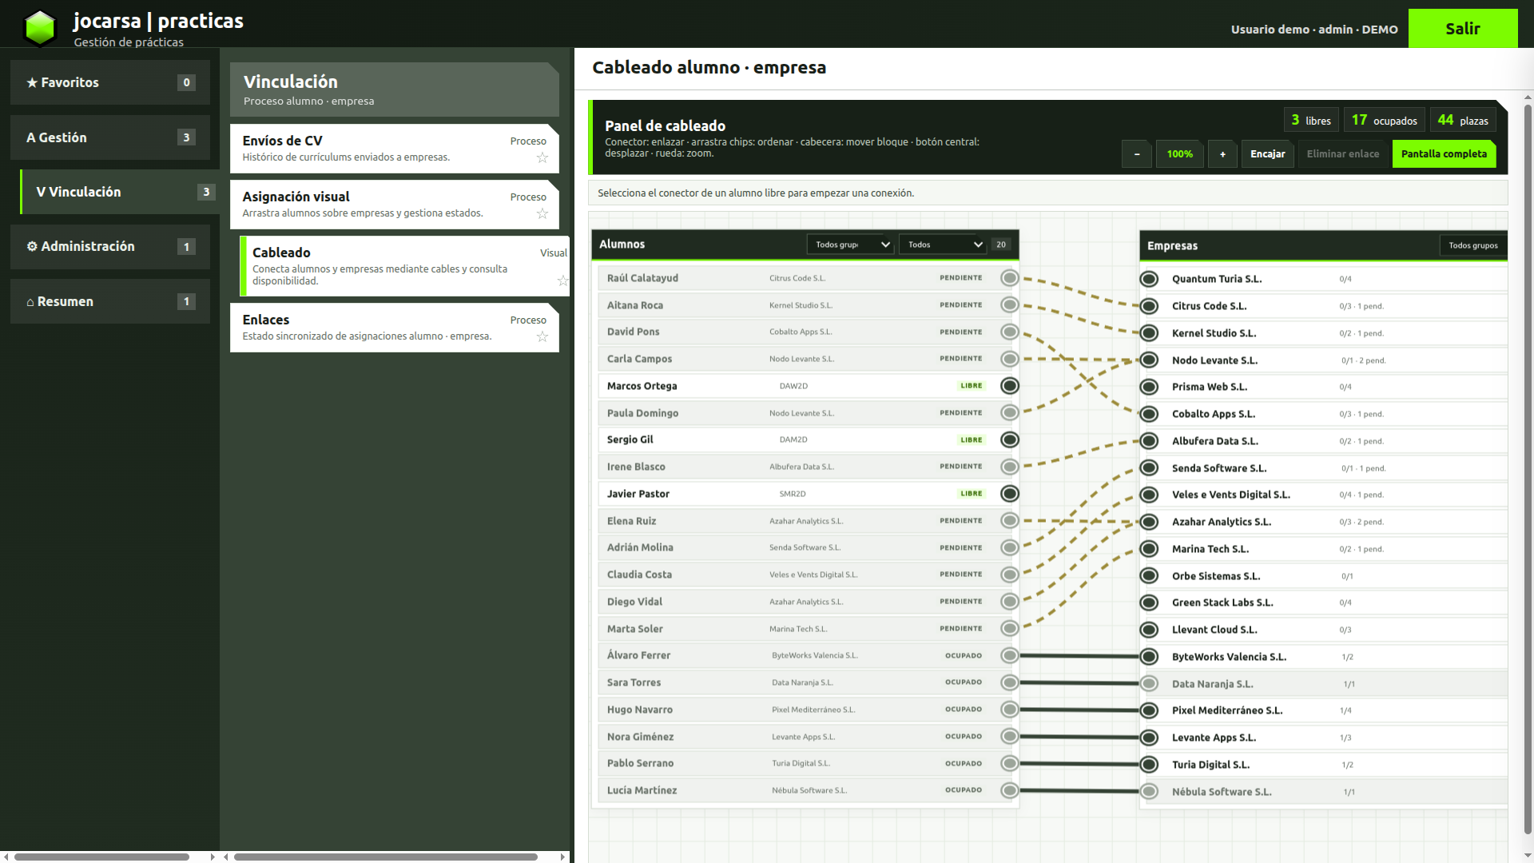Click Nébula Software S.L. connector port
Image resolution: width=1534 pixels, height=863 pixels.
tap(1149, 792)
